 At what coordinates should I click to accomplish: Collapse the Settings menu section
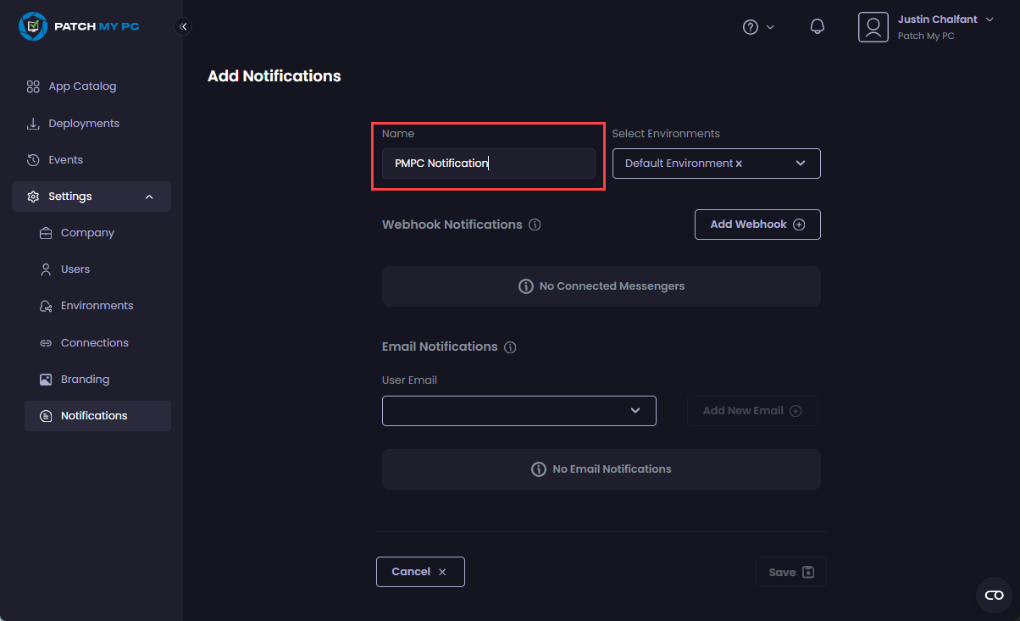(x=149, y=197)
